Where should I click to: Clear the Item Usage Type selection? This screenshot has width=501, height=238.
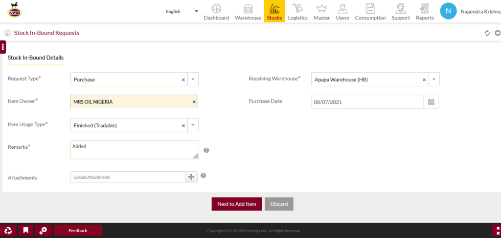point(183,125)
